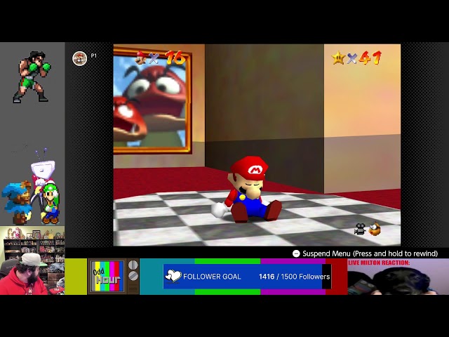Click the minus button icon beside Suspend Menu
This screenshot has width=449, height=337.
pyautogui.click(x=296, y=253)
